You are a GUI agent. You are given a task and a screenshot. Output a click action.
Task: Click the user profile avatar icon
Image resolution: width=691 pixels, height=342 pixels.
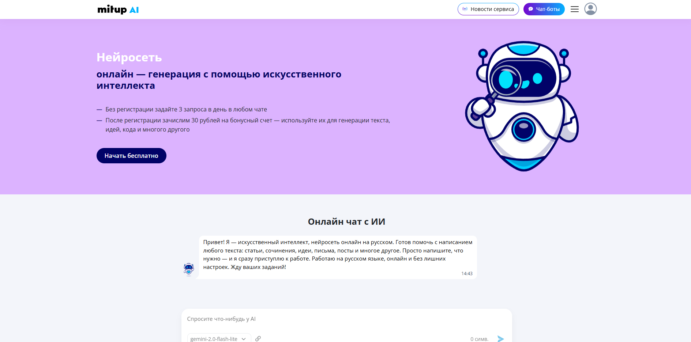click(590, 9)
